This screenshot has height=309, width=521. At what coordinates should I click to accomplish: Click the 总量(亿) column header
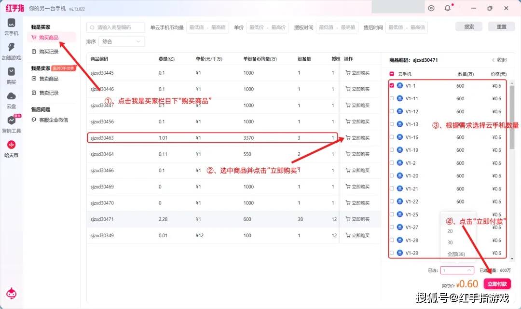click(166, 59)
